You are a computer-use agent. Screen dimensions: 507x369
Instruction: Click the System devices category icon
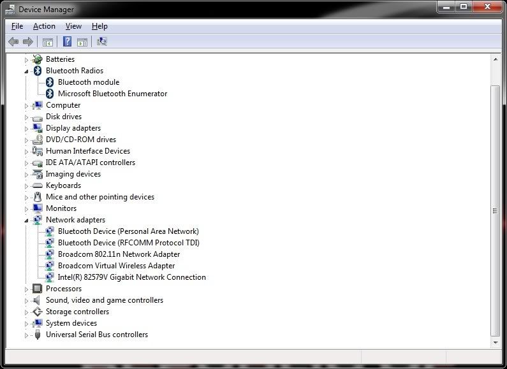38,323
